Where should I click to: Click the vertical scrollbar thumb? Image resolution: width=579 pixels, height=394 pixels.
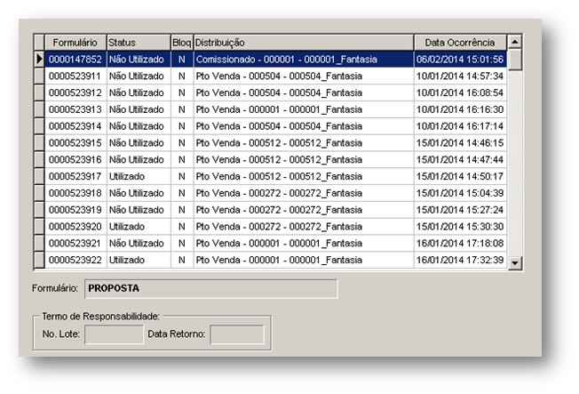click(515, 60)
